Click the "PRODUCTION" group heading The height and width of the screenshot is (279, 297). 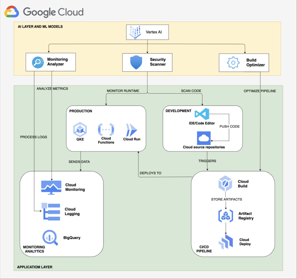point(81,111)
